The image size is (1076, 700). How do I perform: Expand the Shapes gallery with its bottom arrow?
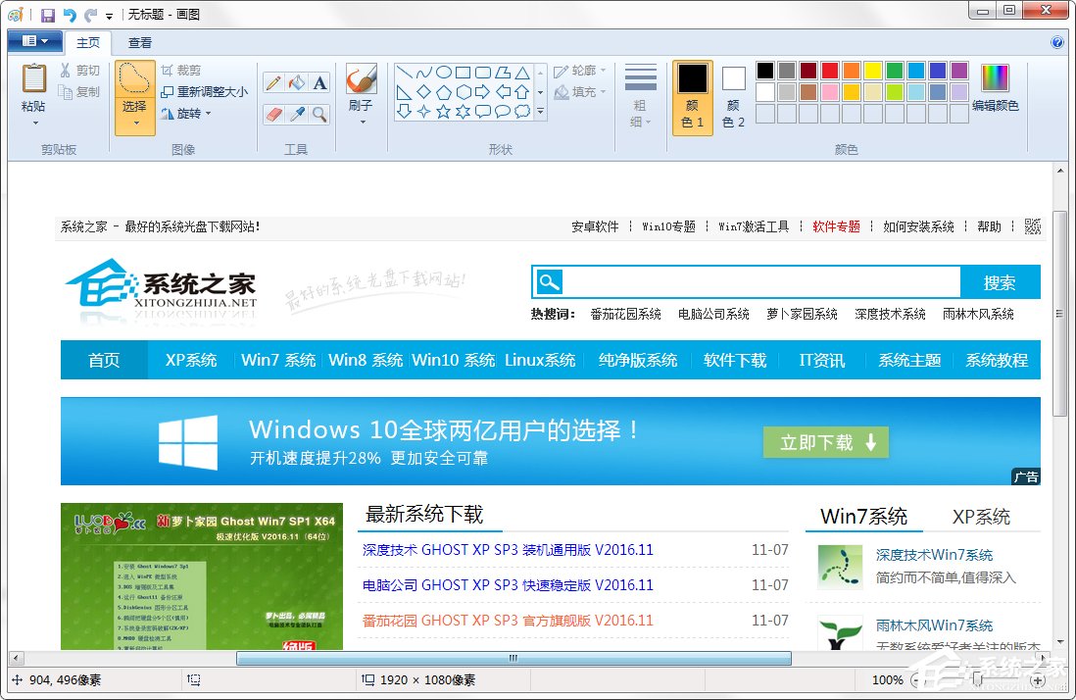click(x=541, y=111)
